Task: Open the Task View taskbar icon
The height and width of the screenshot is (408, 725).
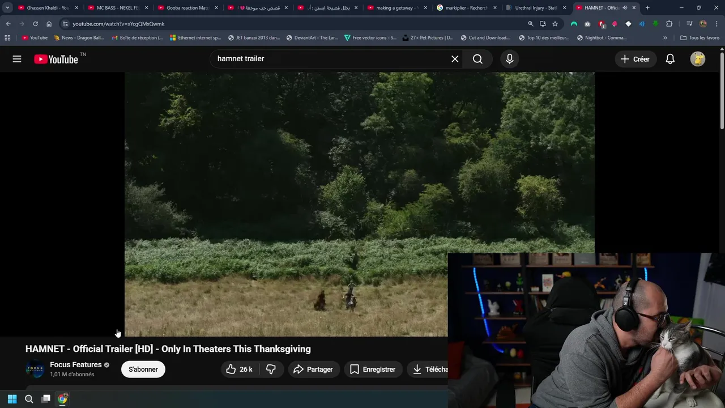Action: coord(46,399)
